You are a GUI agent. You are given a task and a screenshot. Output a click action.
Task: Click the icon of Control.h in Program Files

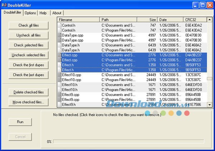coord(59,30)
